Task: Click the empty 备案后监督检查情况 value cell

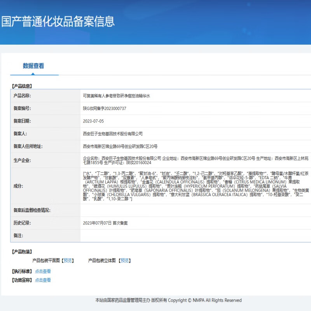Action: 194,210
